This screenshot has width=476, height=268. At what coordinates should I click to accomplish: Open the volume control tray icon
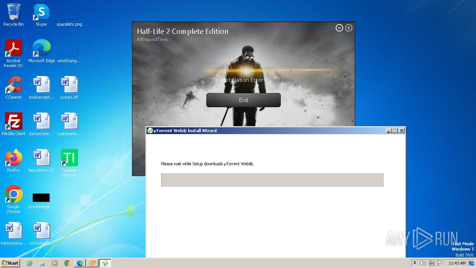423,263
